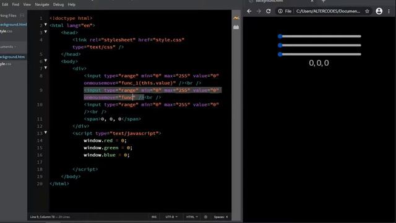396x223 pixels.
Task: Click the empty line 17 in editor
Action: (x=140, y=162)
